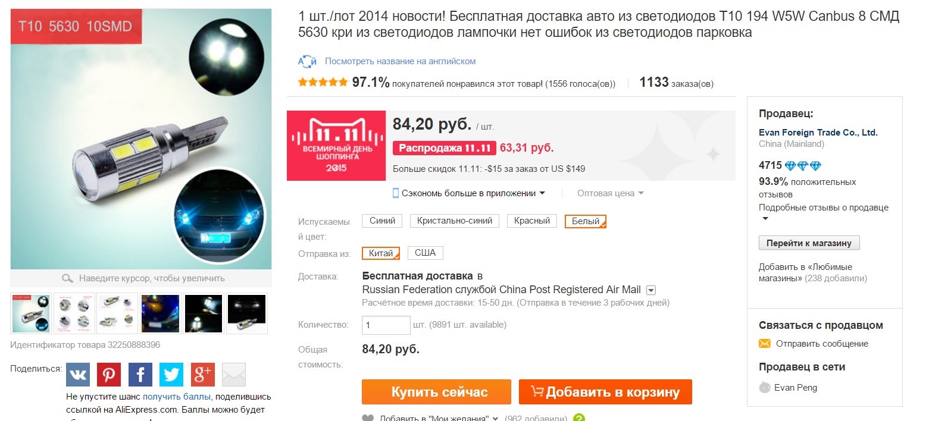
Task: Click the quantity input field
Action: (x=386, y=325)
